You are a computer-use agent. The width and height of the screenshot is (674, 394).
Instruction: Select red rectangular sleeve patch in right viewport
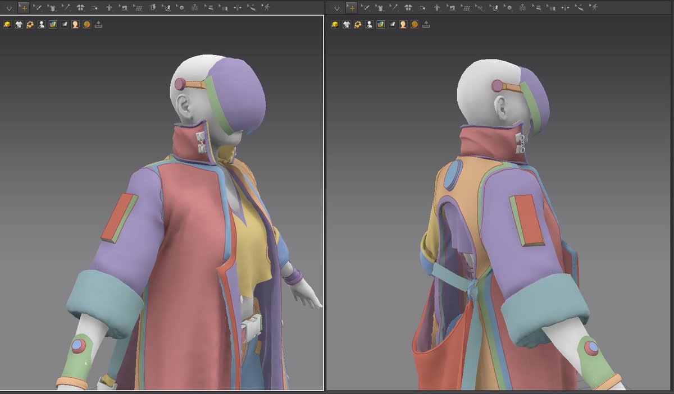[527, 220]
